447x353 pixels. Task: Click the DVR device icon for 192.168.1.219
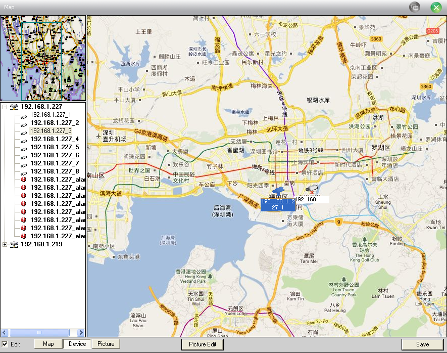(14, 244)
